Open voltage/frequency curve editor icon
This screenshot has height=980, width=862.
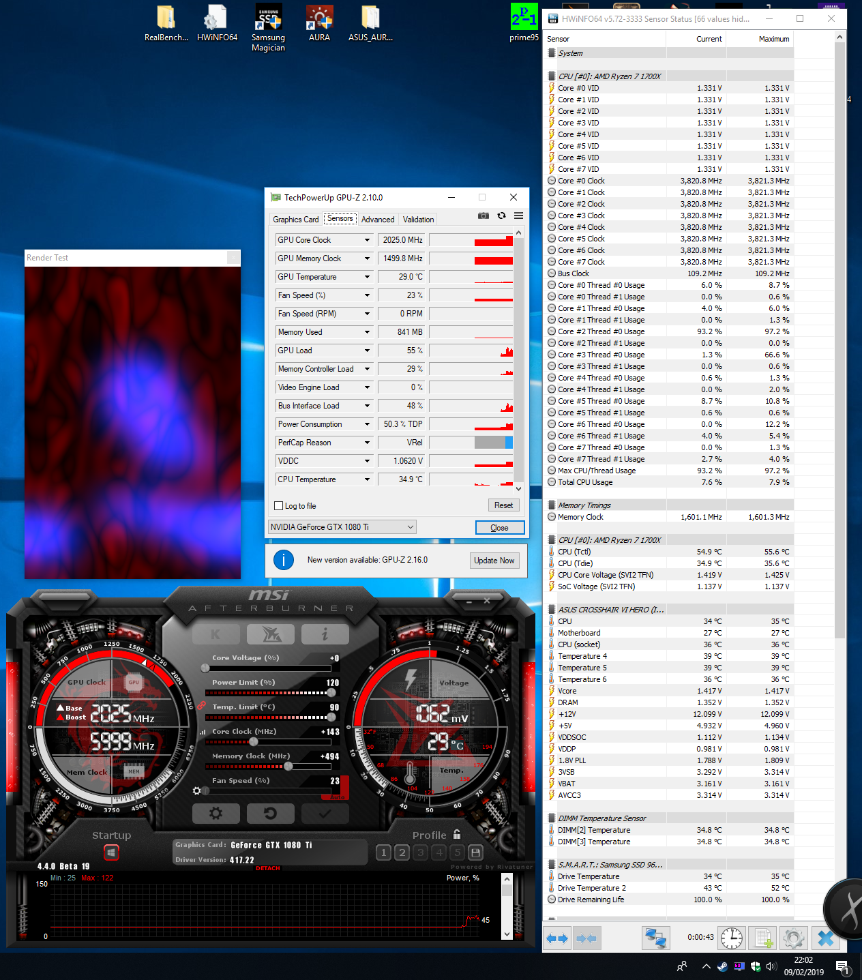203,732
